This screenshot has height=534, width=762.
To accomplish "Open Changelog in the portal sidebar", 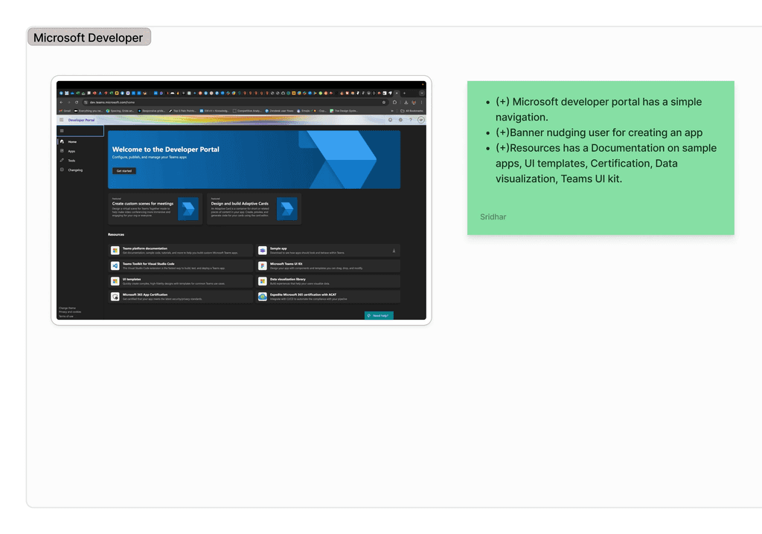I will coord(75,170).
